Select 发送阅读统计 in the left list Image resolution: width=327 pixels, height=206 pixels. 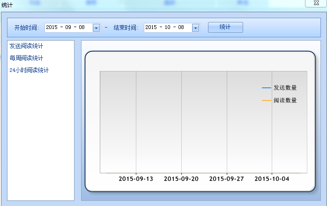pos(30,46)
